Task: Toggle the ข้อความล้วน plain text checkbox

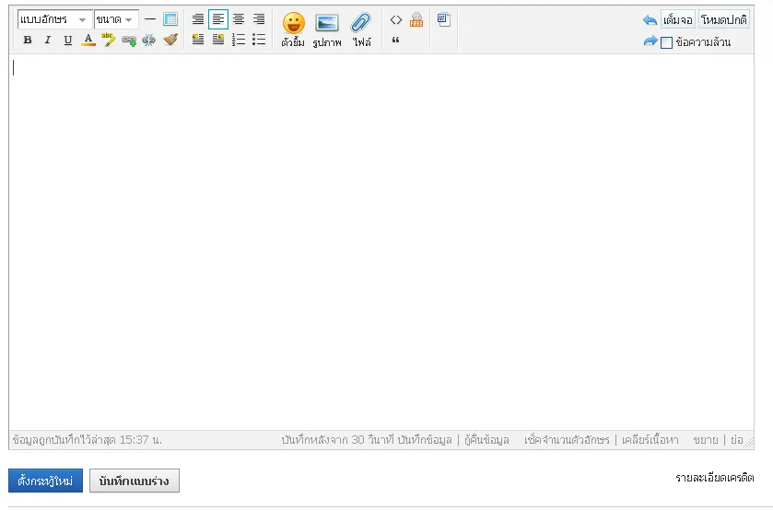Action: pyautogui.click(x=666, y=42)
